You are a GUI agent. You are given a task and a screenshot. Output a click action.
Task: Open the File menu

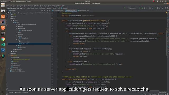7,6
